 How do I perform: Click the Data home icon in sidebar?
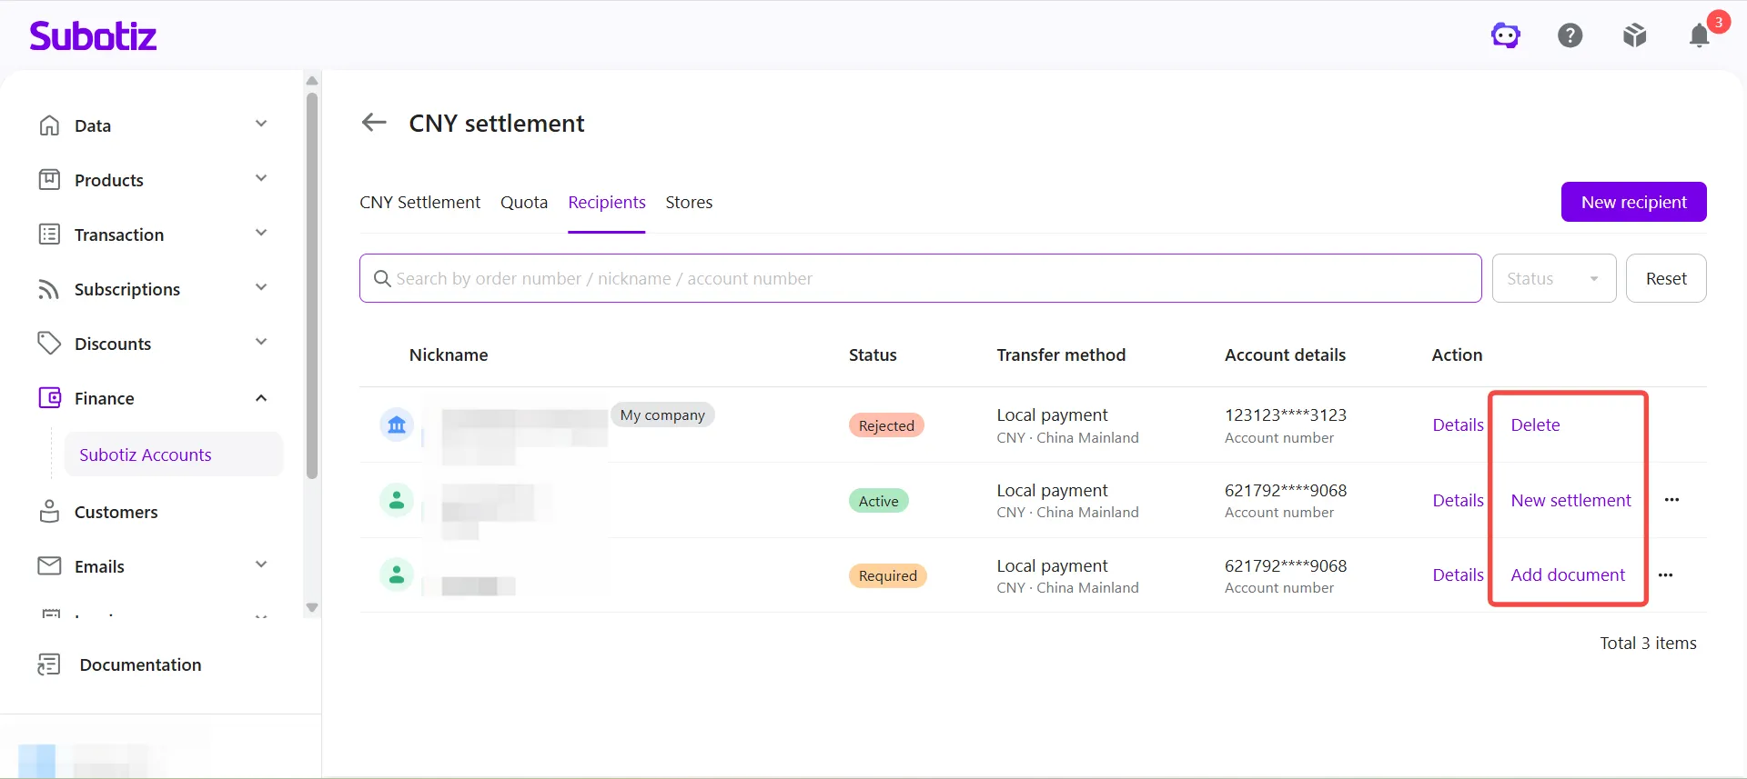(x=49, y=125)
